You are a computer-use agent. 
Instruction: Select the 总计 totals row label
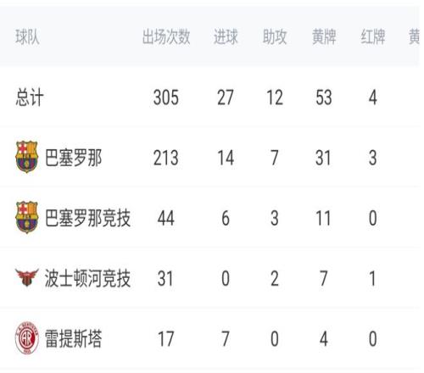(x=30, y=97)
